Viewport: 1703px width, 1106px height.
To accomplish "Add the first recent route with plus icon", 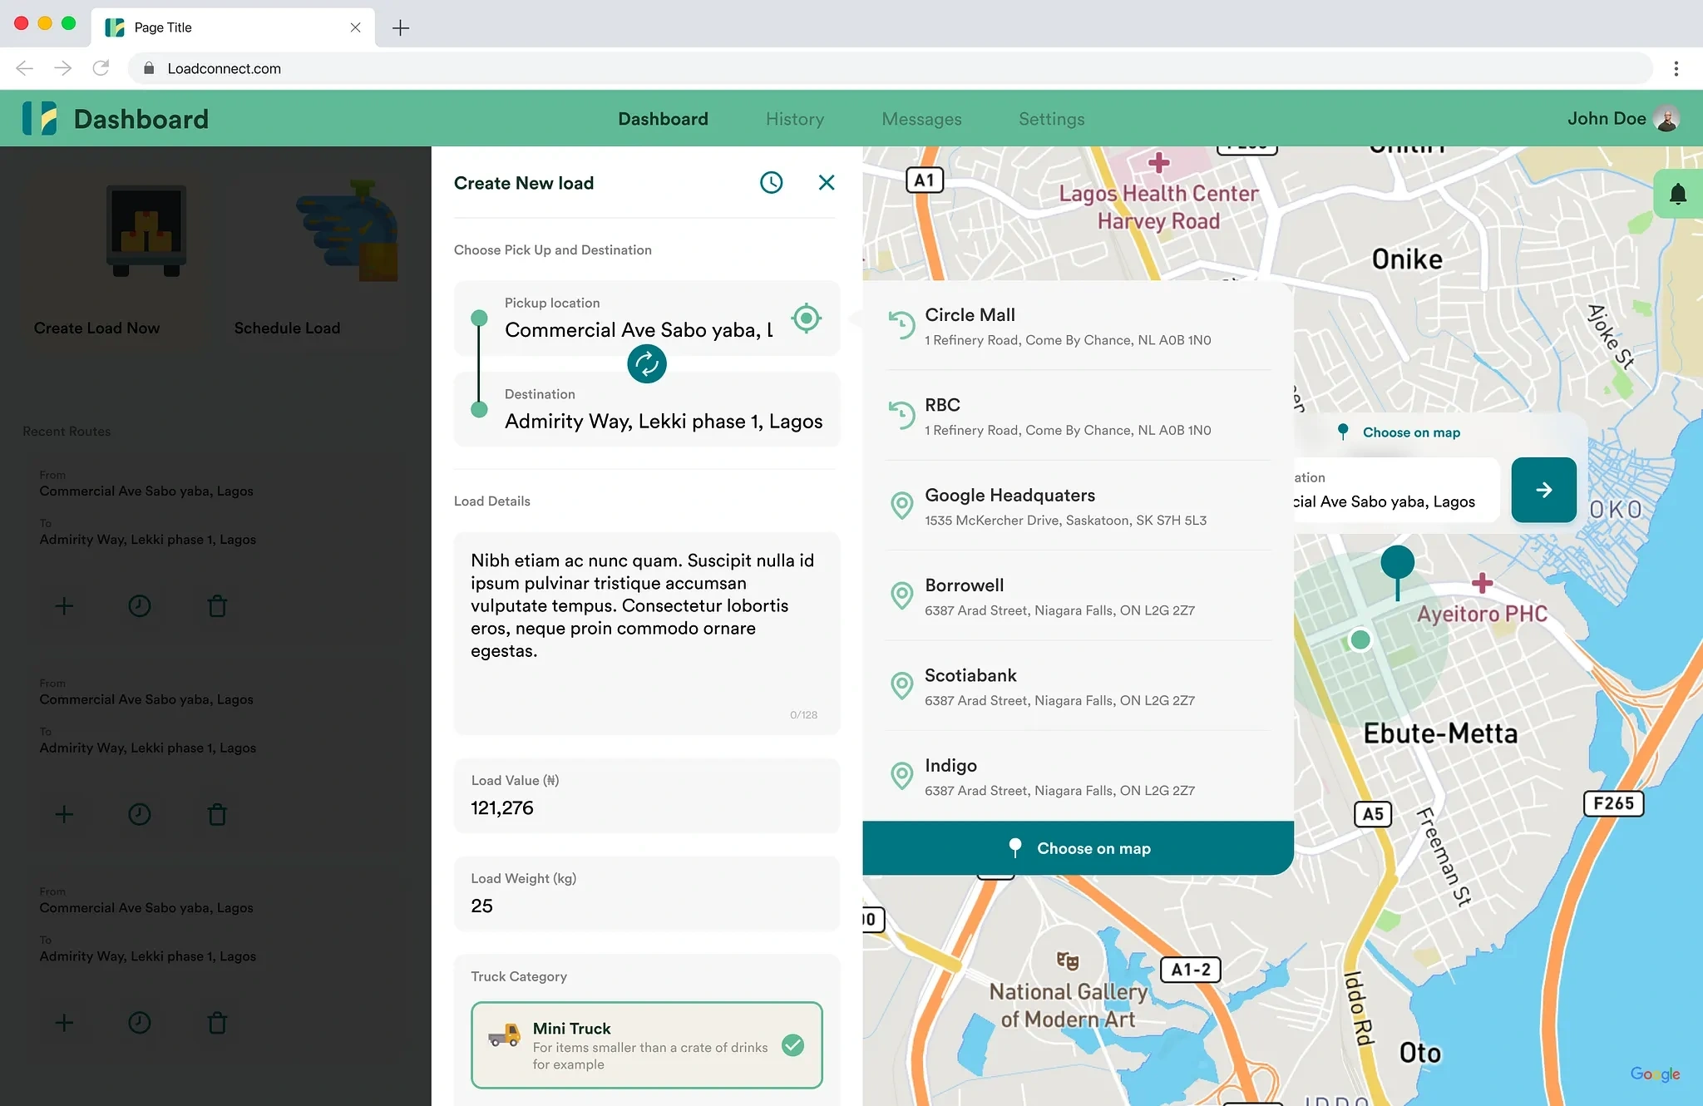I will 64,606.
